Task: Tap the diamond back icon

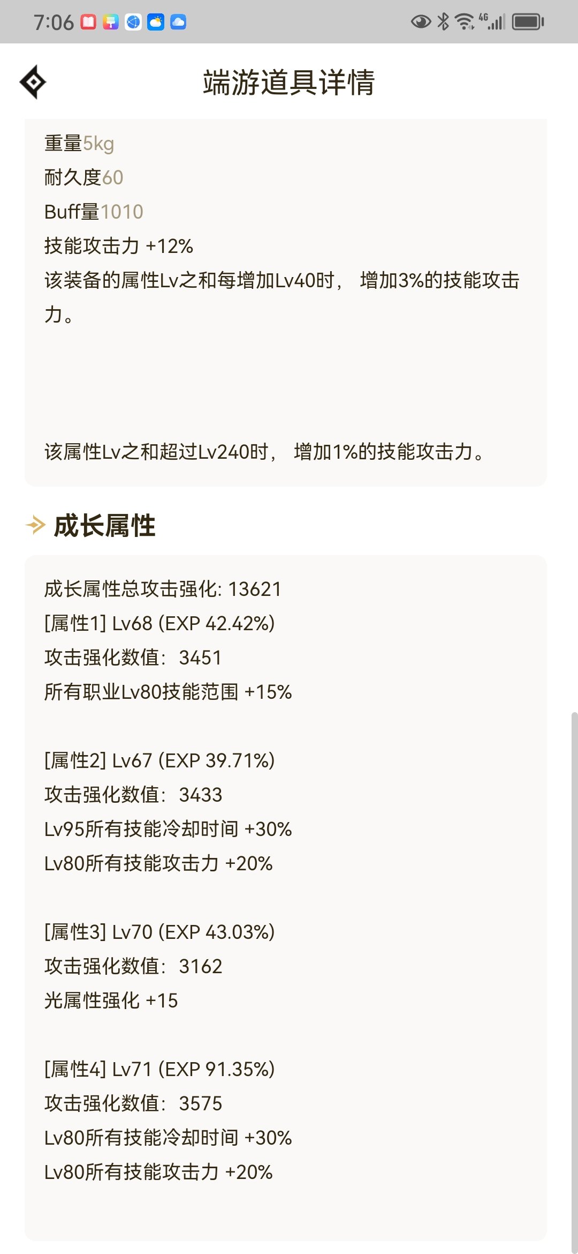Action: pyautogui.click(x=33, y=82)
